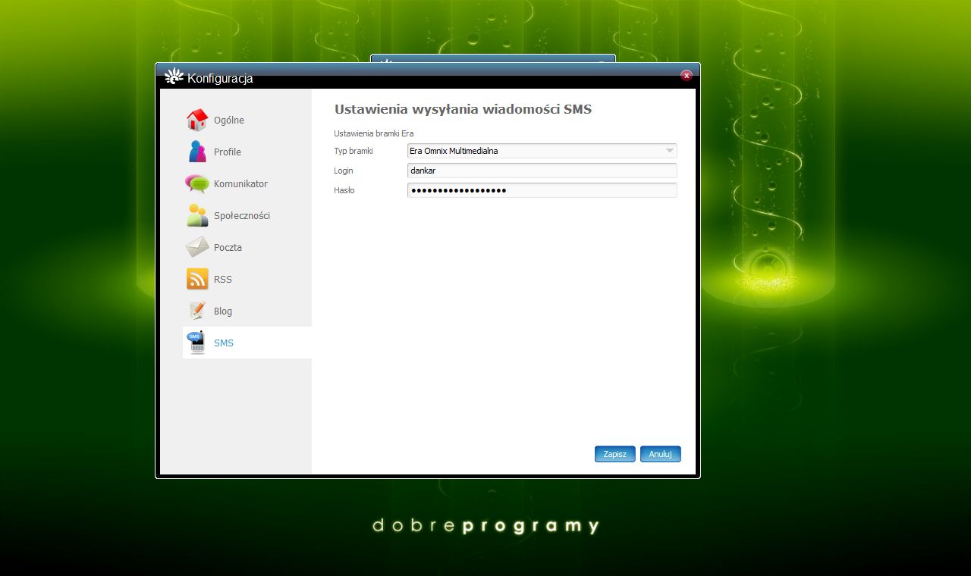The height and width of the screenshot is (576, 971).
Task: Focus the Login field with dankar
Action: point(542,171)
